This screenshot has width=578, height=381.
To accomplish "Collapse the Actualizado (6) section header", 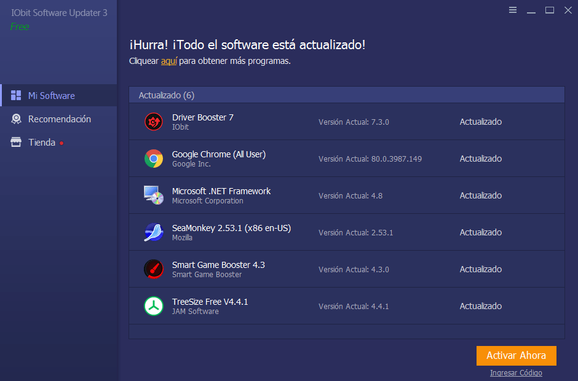I will [x=167, y=95].
